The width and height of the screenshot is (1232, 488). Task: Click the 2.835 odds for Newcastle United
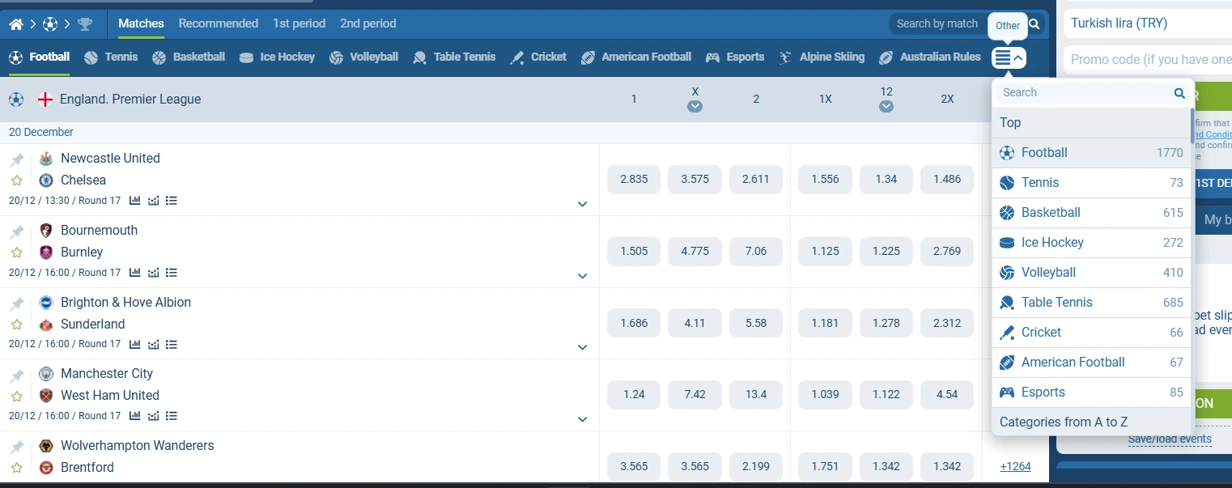[634, 180]
